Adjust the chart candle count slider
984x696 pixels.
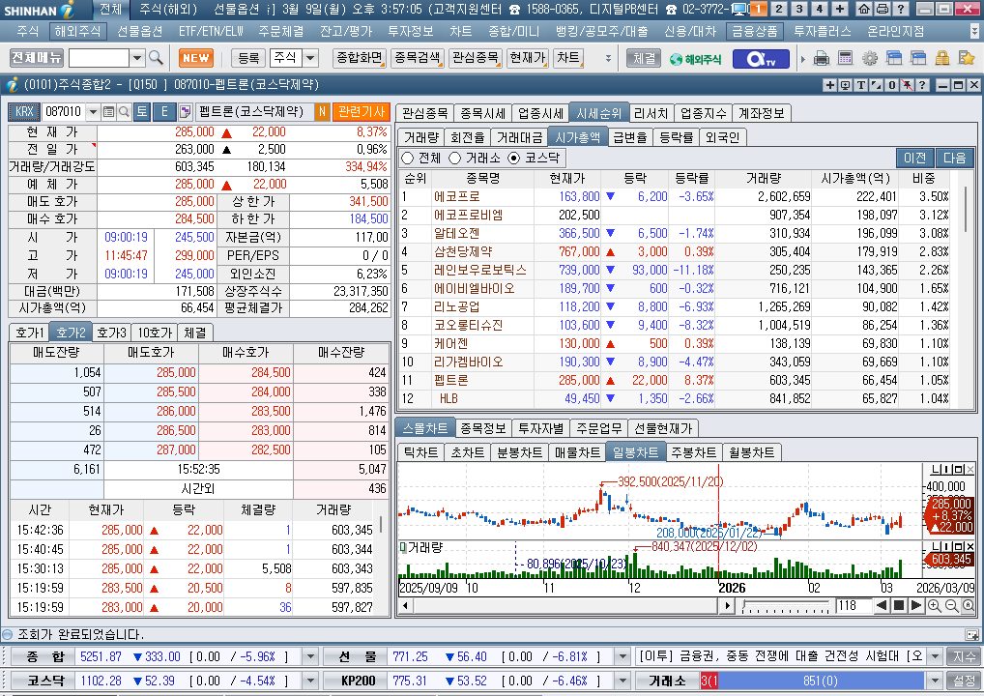click(786, 606)
